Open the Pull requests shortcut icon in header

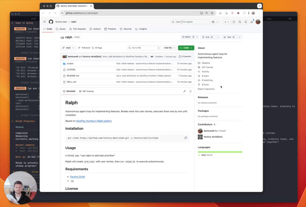tap(240, 22)
